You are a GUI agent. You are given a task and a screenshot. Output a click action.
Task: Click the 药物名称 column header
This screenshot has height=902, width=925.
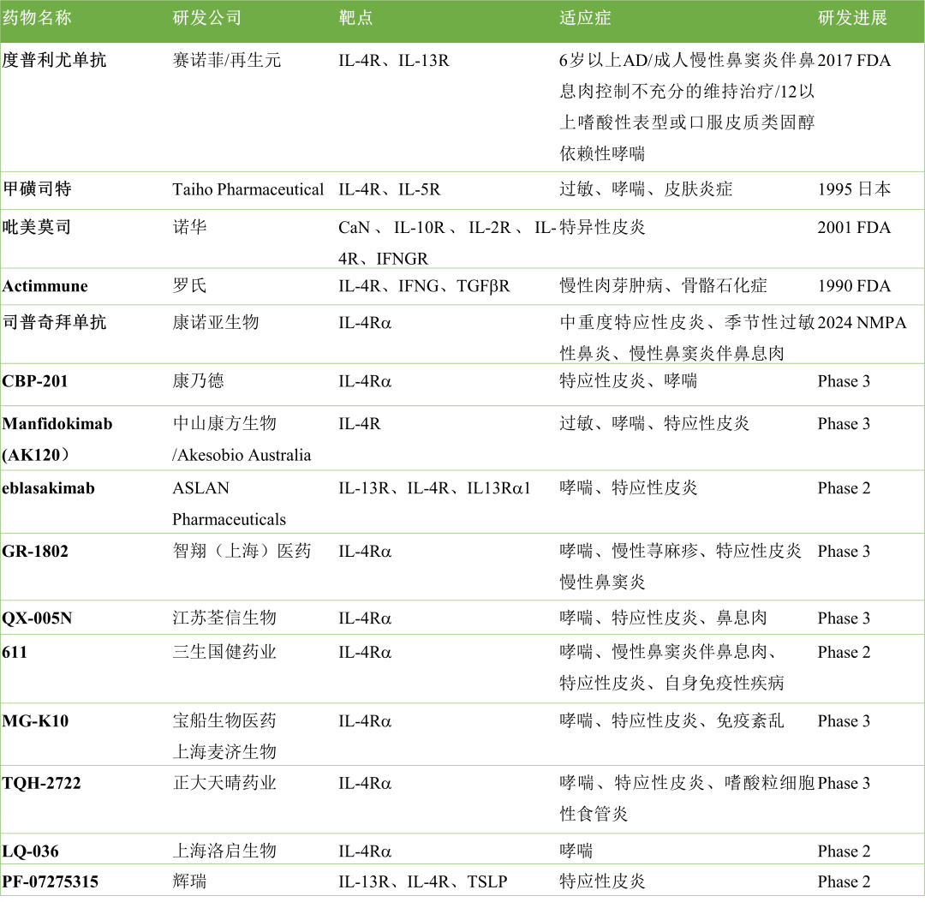37,18
